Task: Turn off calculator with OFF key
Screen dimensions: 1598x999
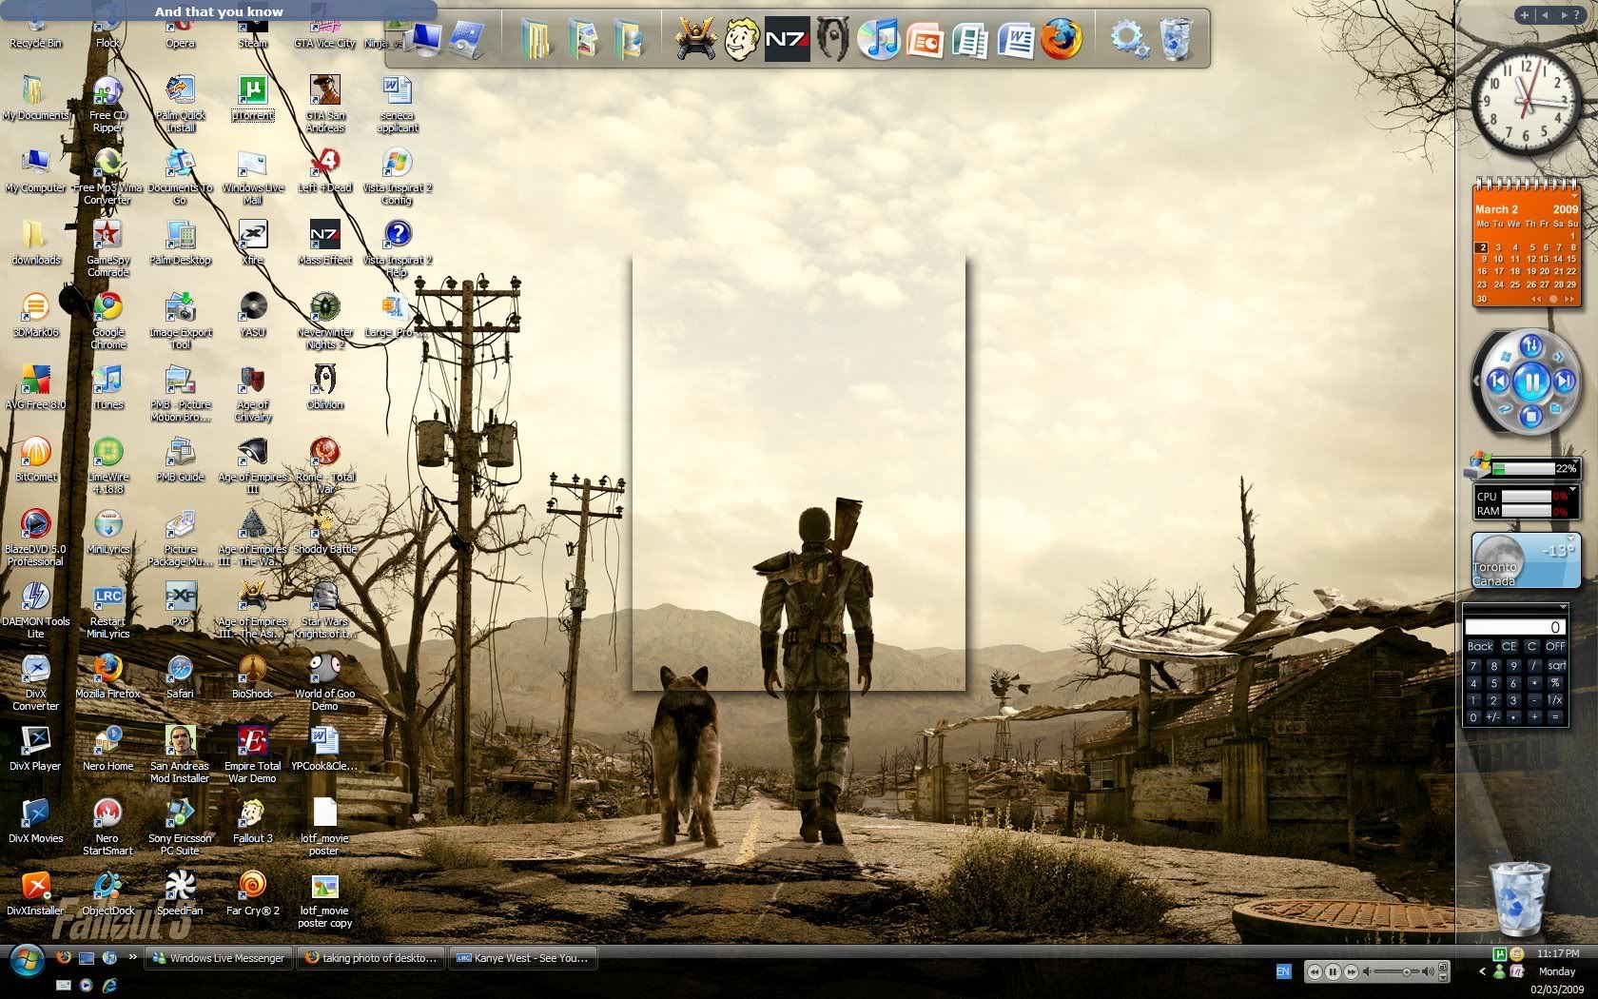Action: (1555, 646)
